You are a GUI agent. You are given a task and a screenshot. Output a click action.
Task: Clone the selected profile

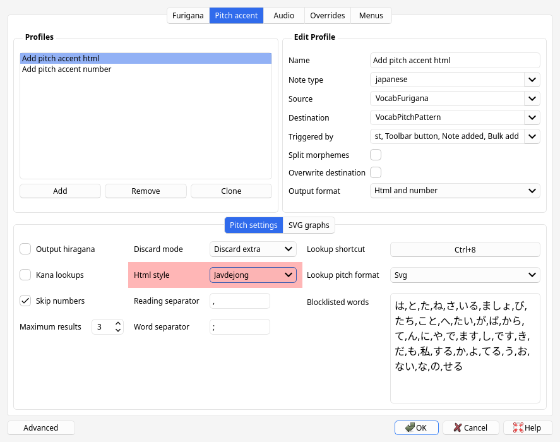(230, 191)
